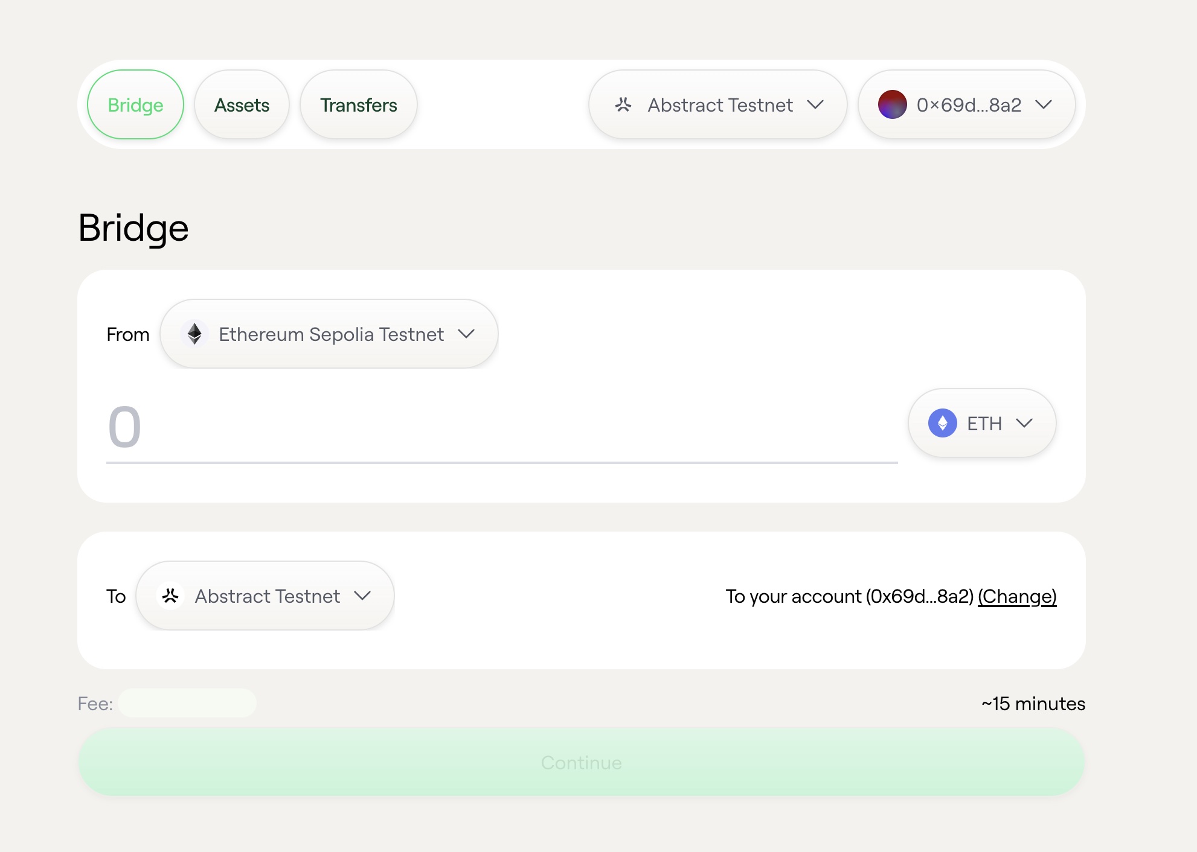Click the Continue button
The width and height of the screenshot is (1197, 852).
pyautogui.click(x=582, y=762)
